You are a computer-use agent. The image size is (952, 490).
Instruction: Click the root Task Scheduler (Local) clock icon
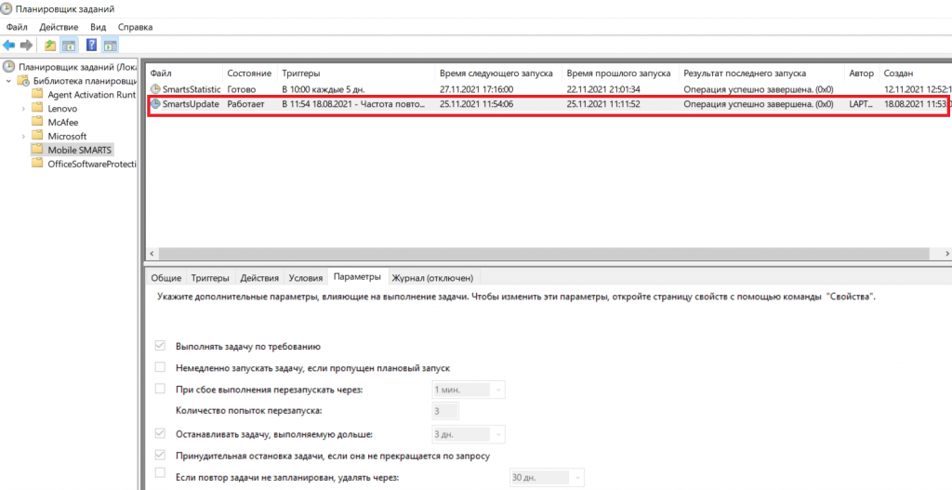(8, 67)
